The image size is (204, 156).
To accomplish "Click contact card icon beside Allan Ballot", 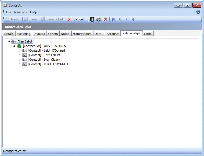I will click(14, 41).
